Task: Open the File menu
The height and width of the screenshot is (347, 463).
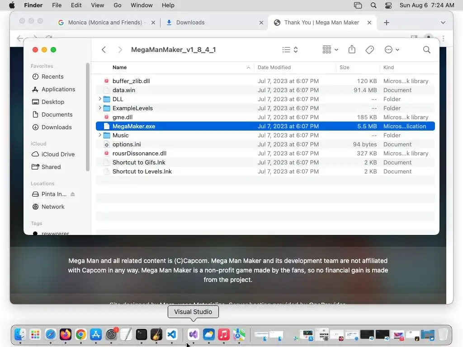Action: pyautogui.click(x=57, y=5)
